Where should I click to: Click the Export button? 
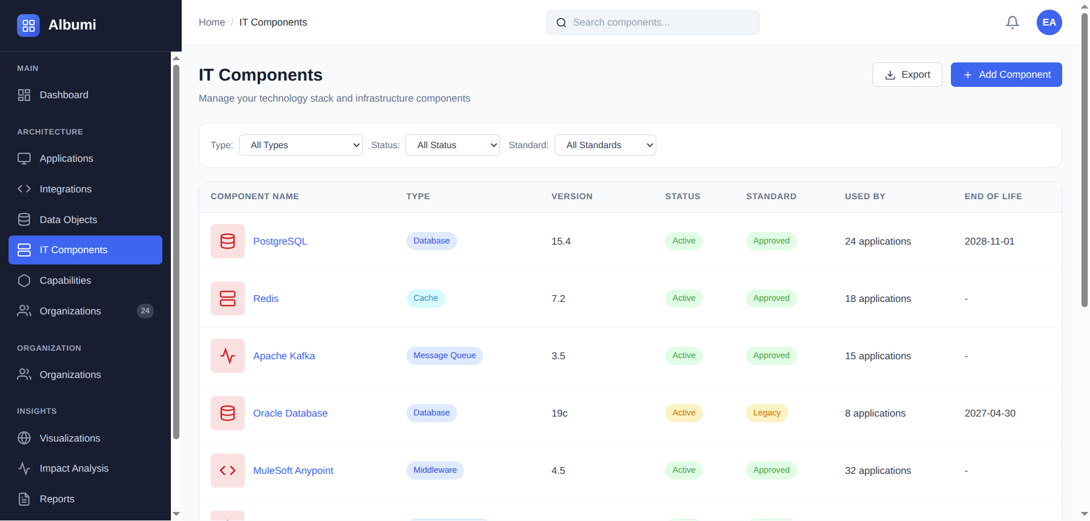pyautogui.click(x=907, y=74)
